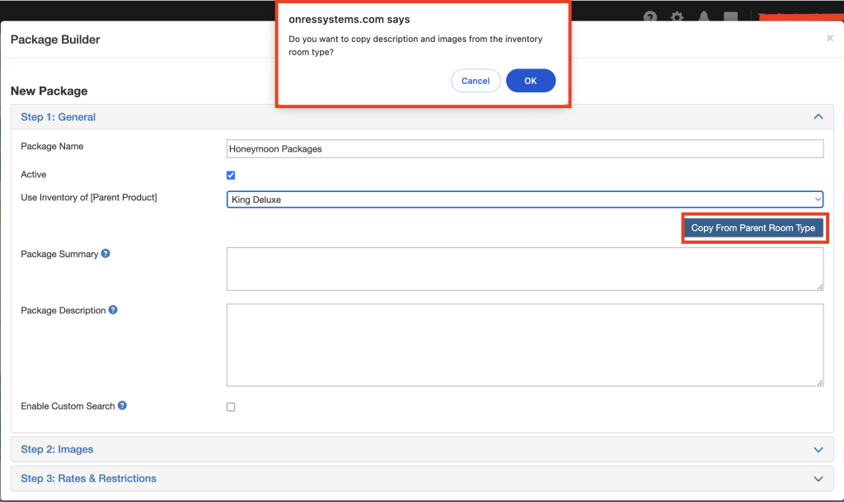Click the help question mark in top bar
Image resolution: width=844 pixels, height=502 pixels.
pos(650,17)
